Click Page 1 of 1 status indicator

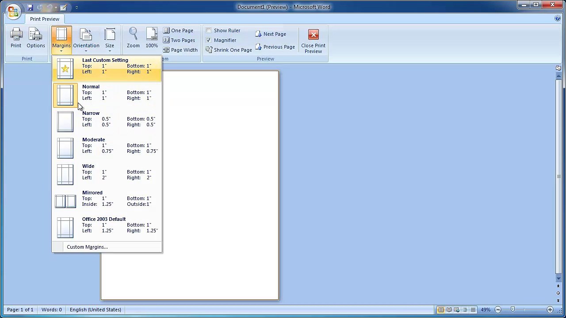20,310
